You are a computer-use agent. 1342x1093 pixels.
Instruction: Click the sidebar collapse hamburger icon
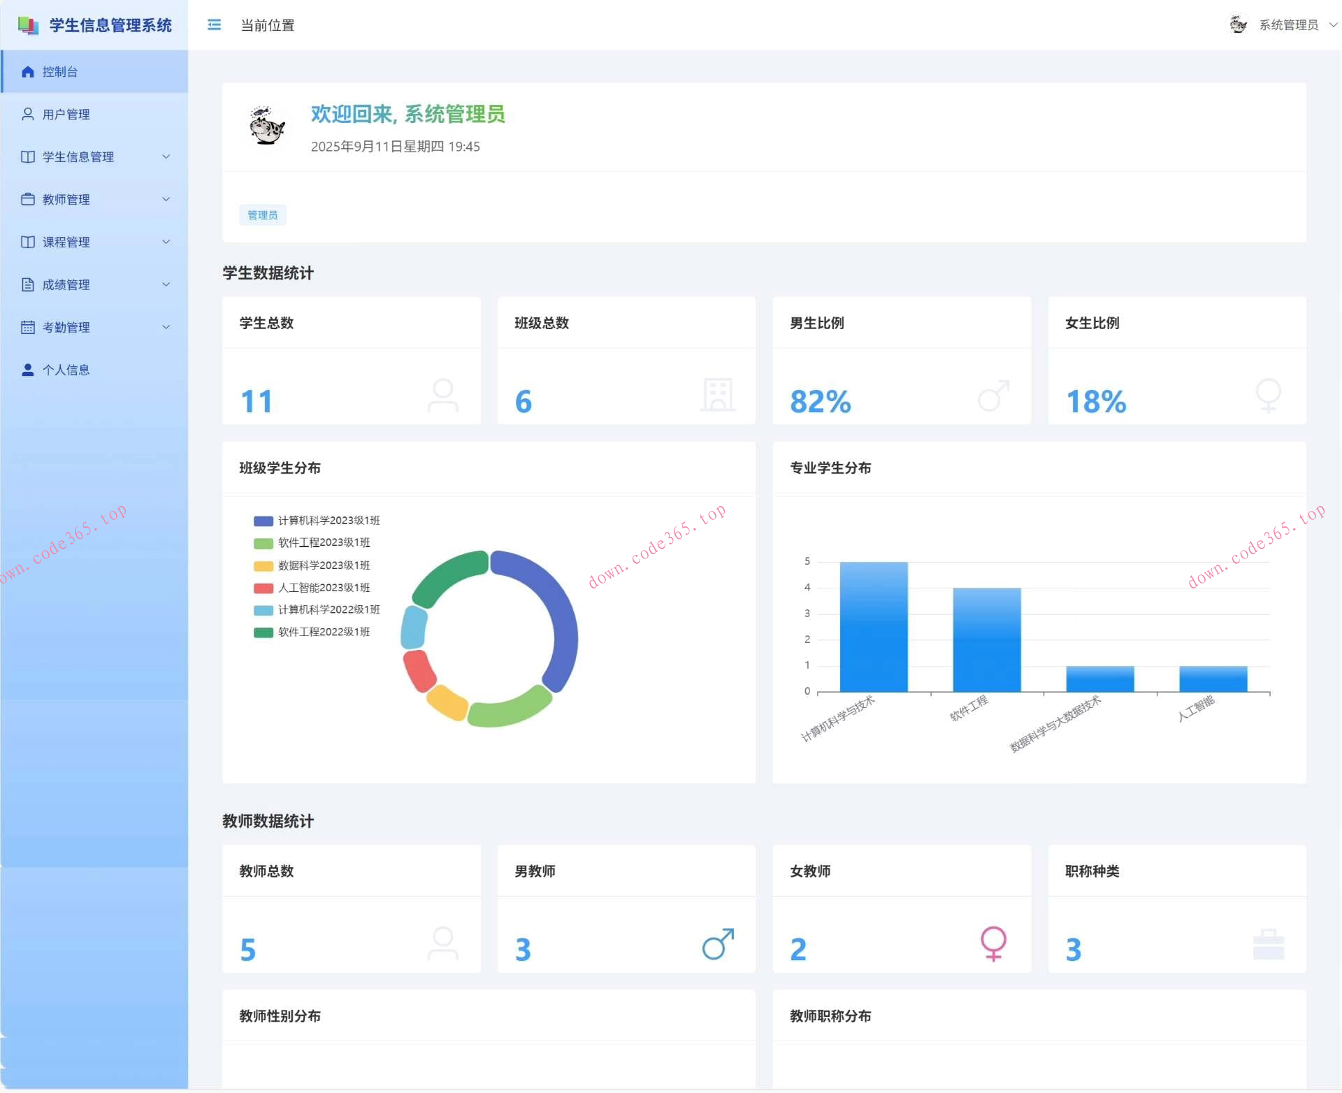point(214,25)
